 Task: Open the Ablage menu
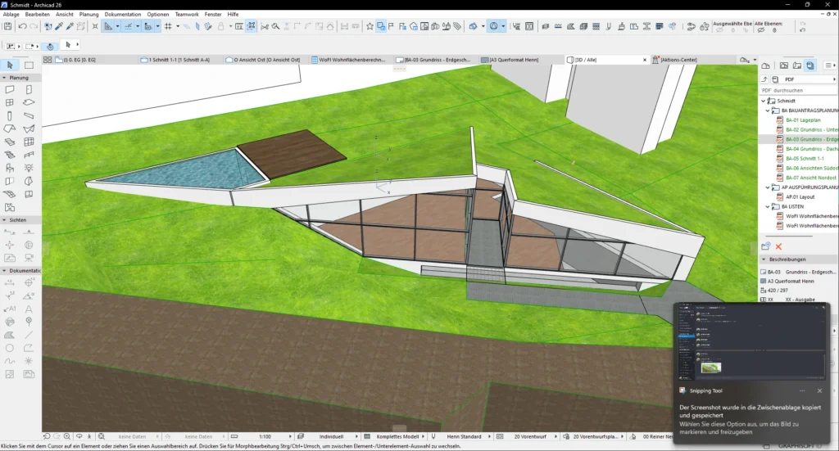[11, 15]
